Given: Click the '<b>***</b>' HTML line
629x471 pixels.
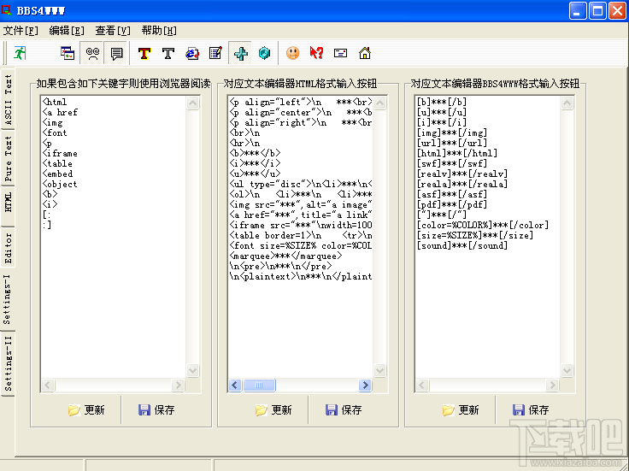Looking at the screenshot, I should coord(256,153).
